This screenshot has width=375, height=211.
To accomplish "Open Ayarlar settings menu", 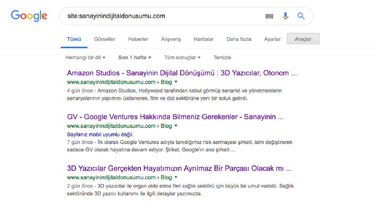I will point(272,39).
